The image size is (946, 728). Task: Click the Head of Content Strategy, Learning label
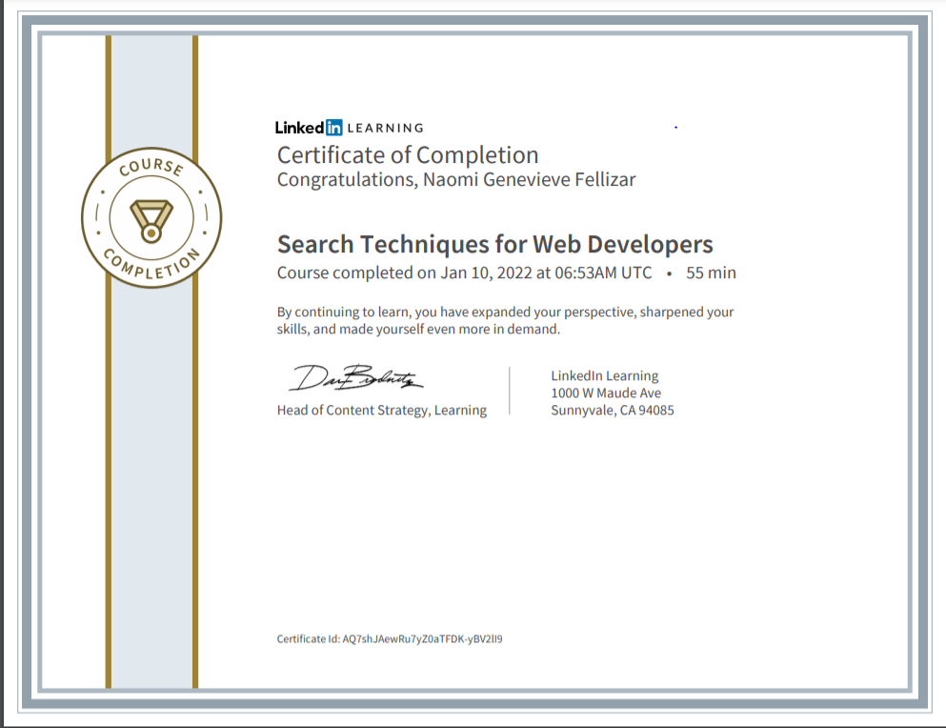[x=381, y=411]
